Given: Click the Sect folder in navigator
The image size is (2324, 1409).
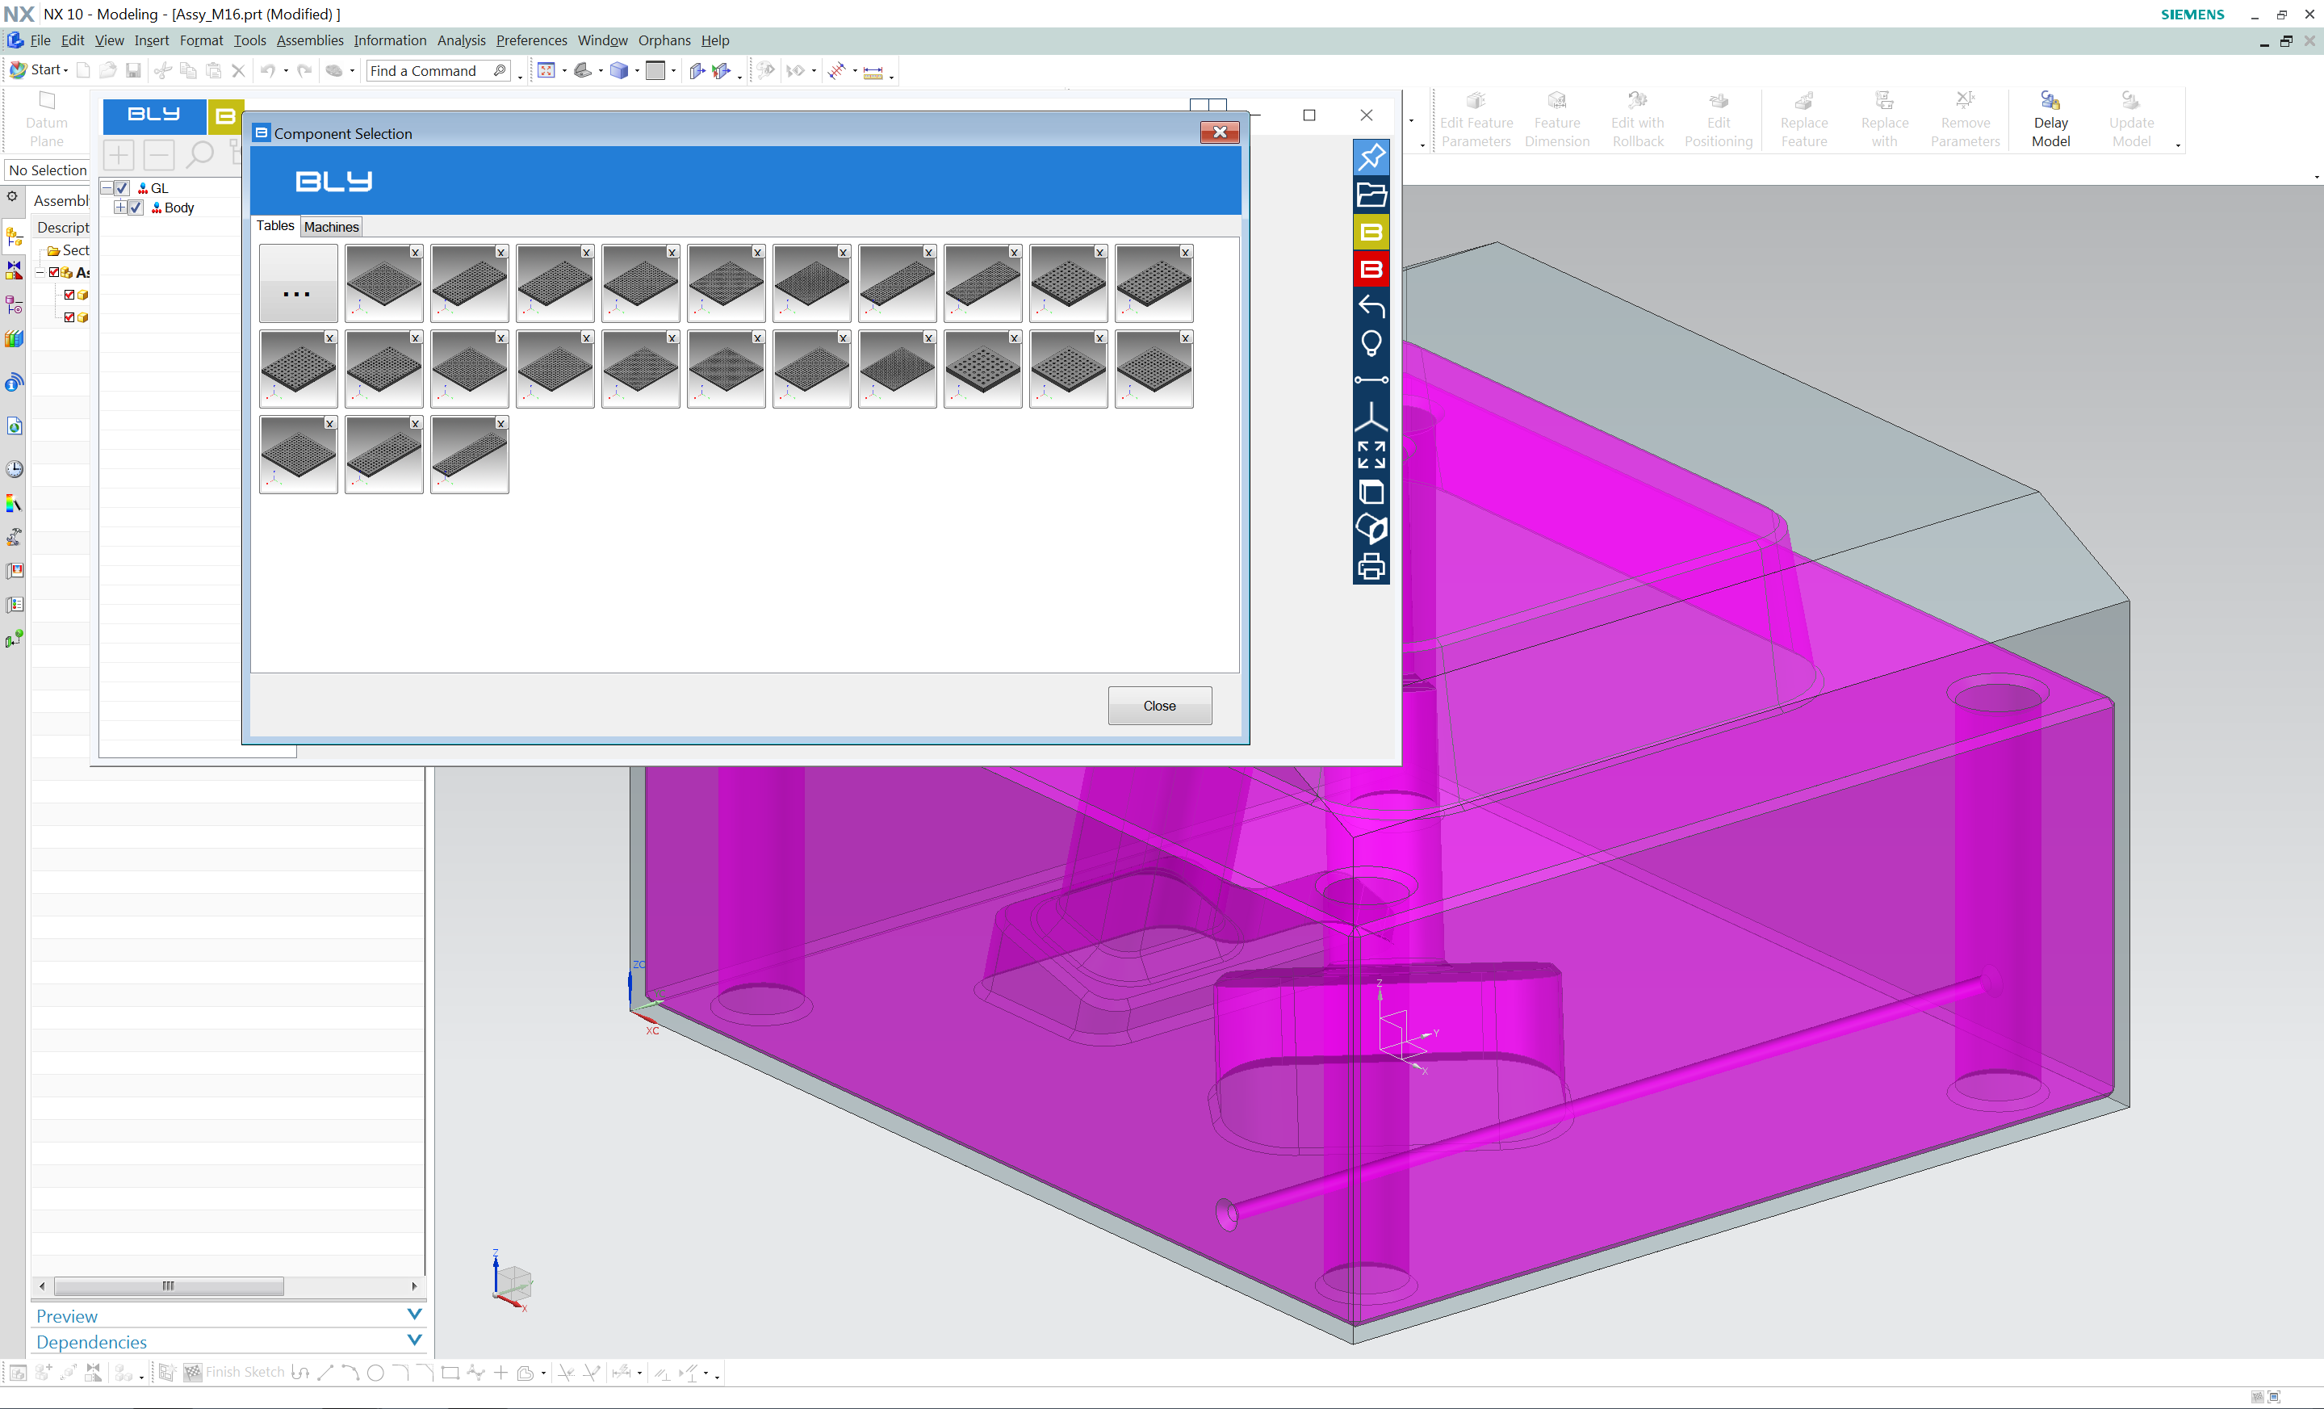Looking at the screenshot, I should tap(69, 250).
